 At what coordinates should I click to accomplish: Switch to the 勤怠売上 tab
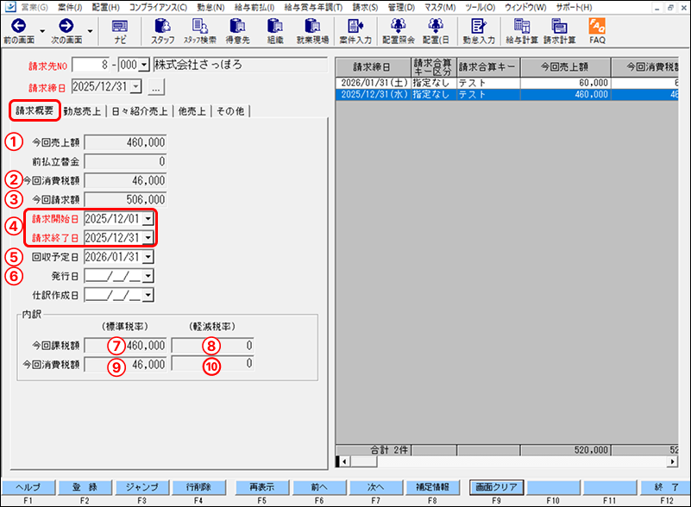tap(81, 110)
